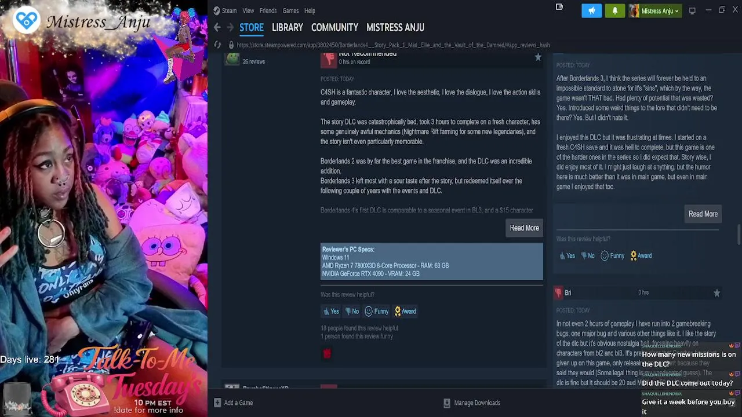Go back with the left arrow
The image size is (742, 417).
point(217,27)
